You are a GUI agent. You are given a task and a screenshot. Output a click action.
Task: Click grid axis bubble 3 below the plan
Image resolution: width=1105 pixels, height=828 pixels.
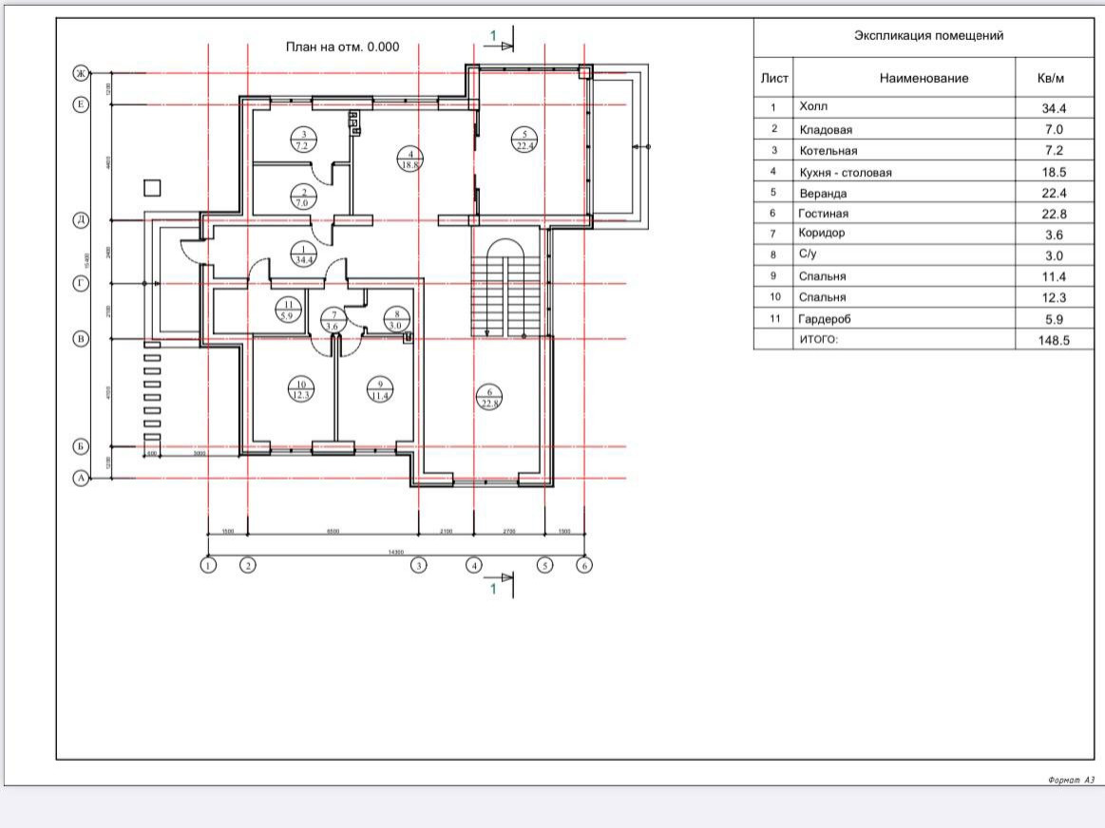tap(418, 565)
